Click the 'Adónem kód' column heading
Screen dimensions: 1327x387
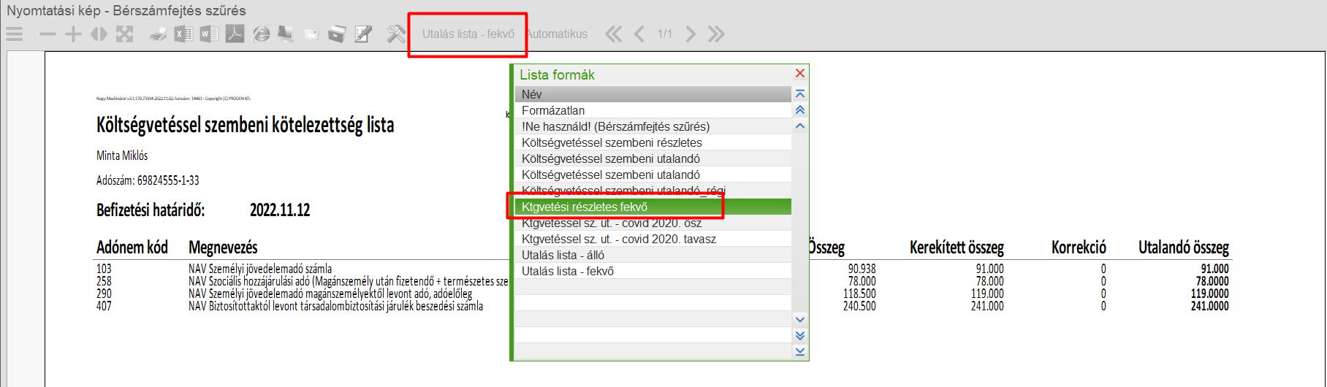[132, 248]
